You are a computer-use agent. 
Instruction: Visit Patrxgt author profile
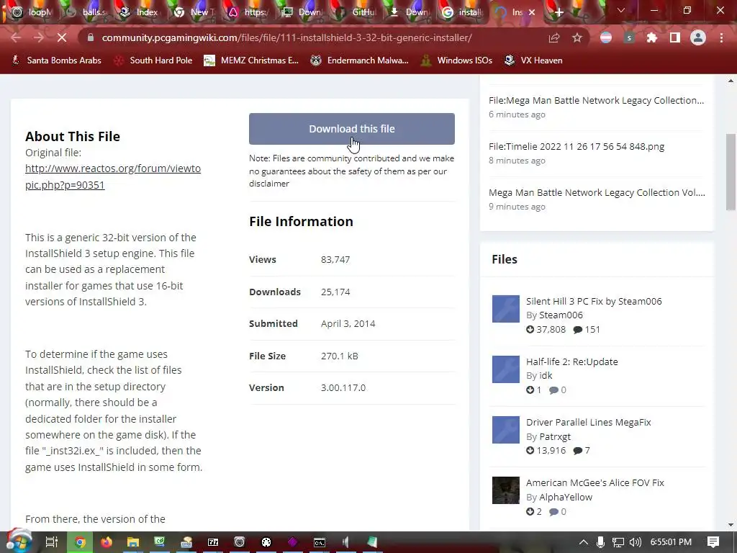click(555, 436)
